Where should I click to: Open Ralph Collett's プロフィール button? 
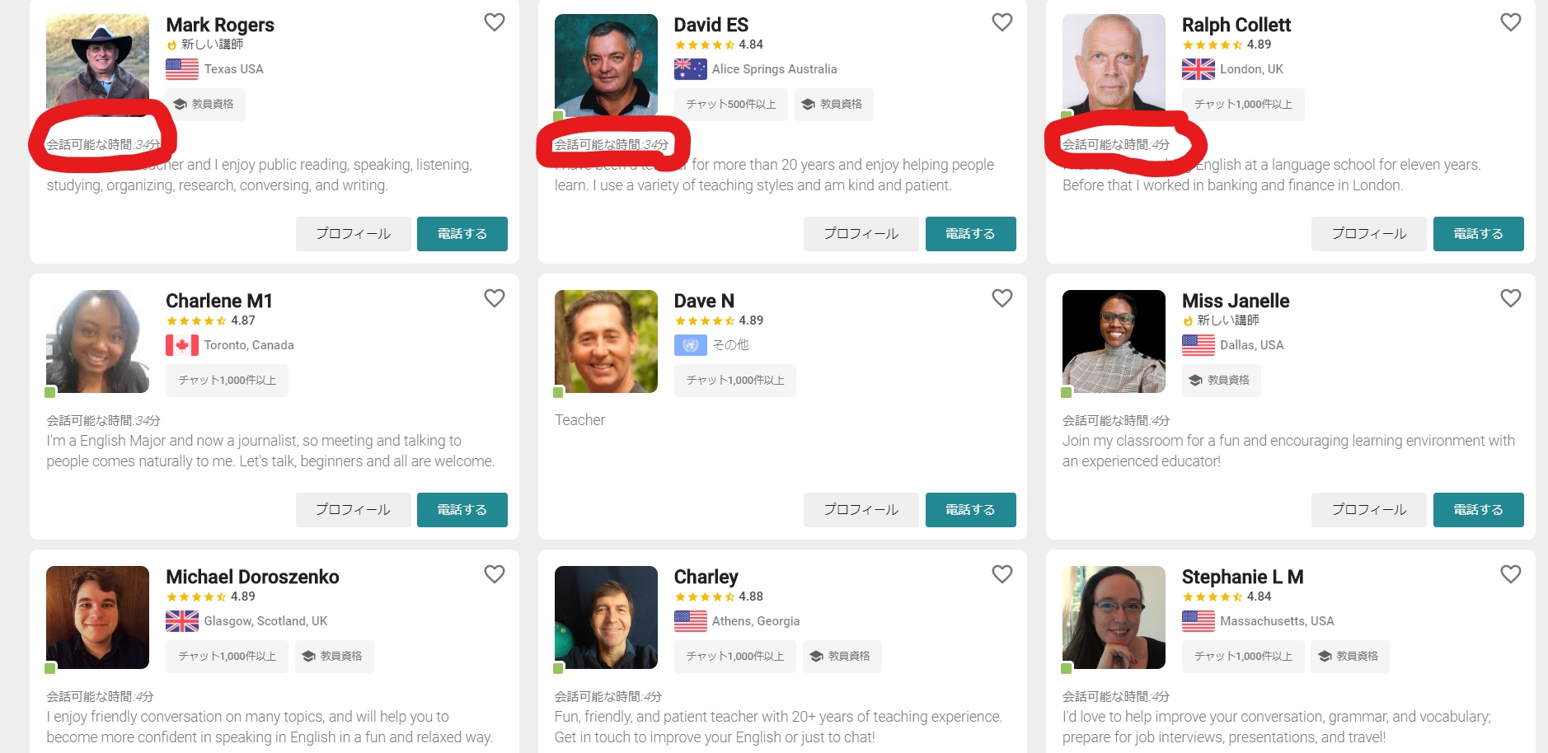[1368, 234]
